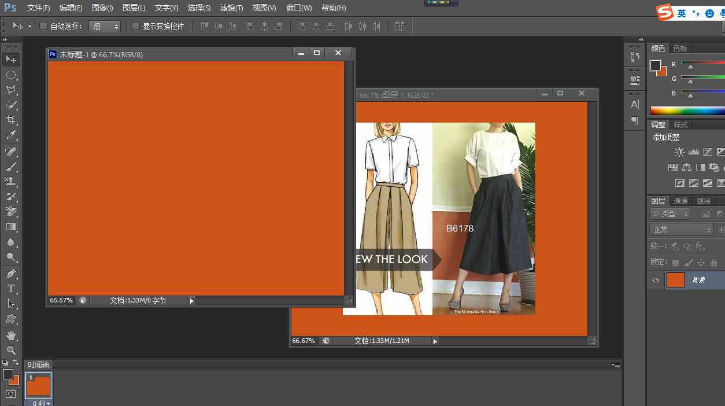725x406 pixels.
Task: Enable the 显示变换控件 checkbox
Action: click(136, 26)
